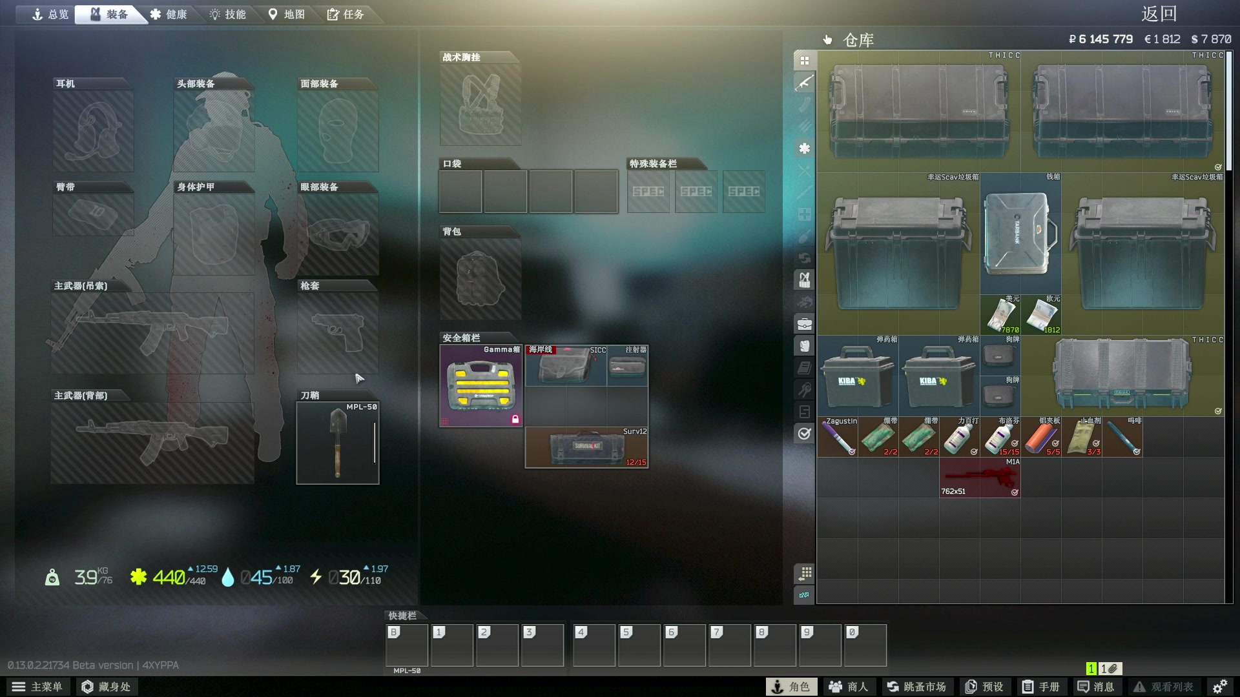Filter stash by info book icon
Viewport: 1240px width, 697px height.
(804, 368)
